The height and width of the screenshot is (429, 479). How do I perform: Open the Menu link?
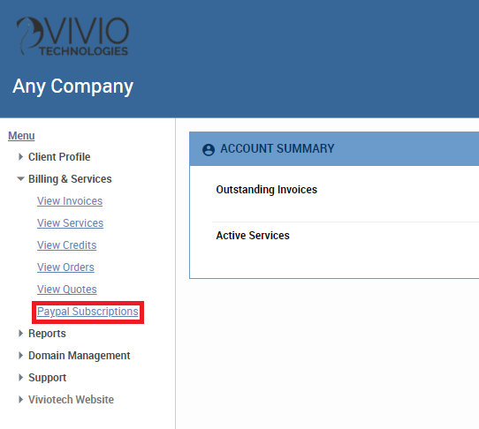[21, 135]
